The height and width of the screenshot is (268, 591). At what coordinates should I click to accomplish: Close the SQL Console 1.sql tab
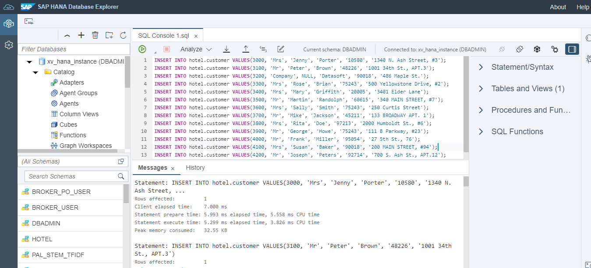tap(196, 36)
